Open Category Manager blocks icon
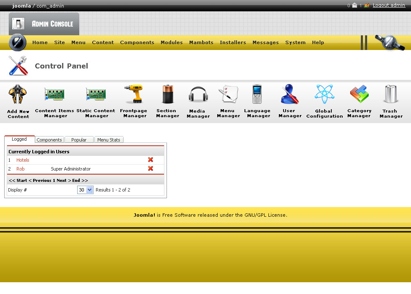The image size is (411, 294). point(359,94)
